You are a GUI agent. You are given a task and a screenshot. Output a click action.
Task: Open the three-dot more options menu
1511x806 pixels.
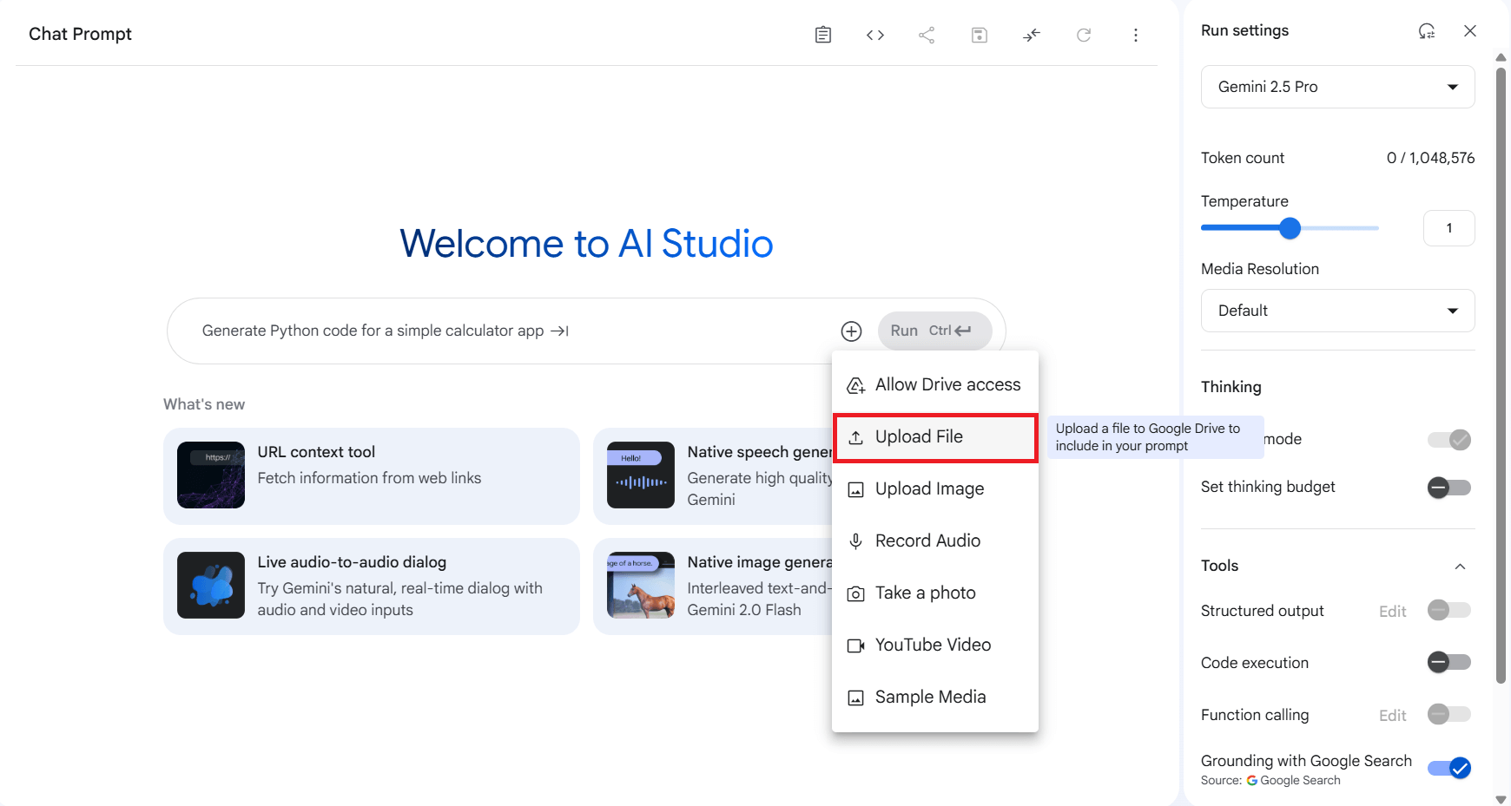tap(1136, 35)
